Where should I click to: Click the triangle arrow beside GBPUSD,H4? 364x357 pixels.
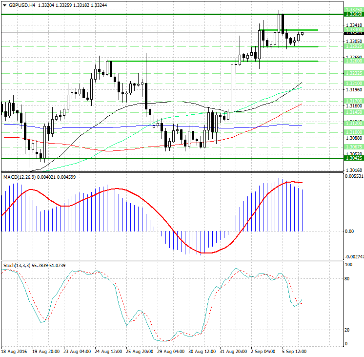[4, 5]
